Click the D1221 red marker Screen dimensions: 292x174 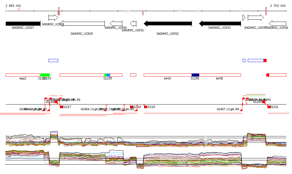point(269,107)
